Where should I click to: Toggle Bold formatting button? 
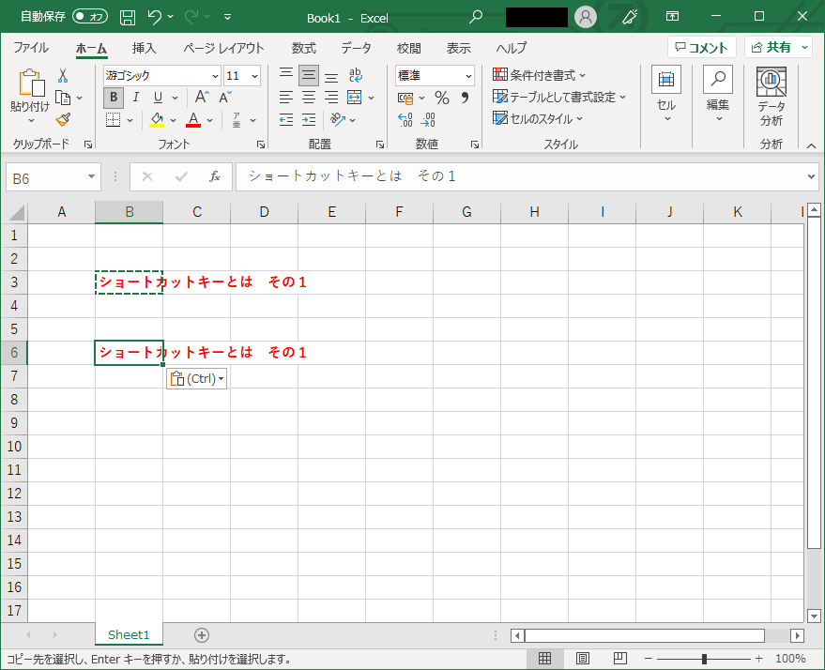114,98
